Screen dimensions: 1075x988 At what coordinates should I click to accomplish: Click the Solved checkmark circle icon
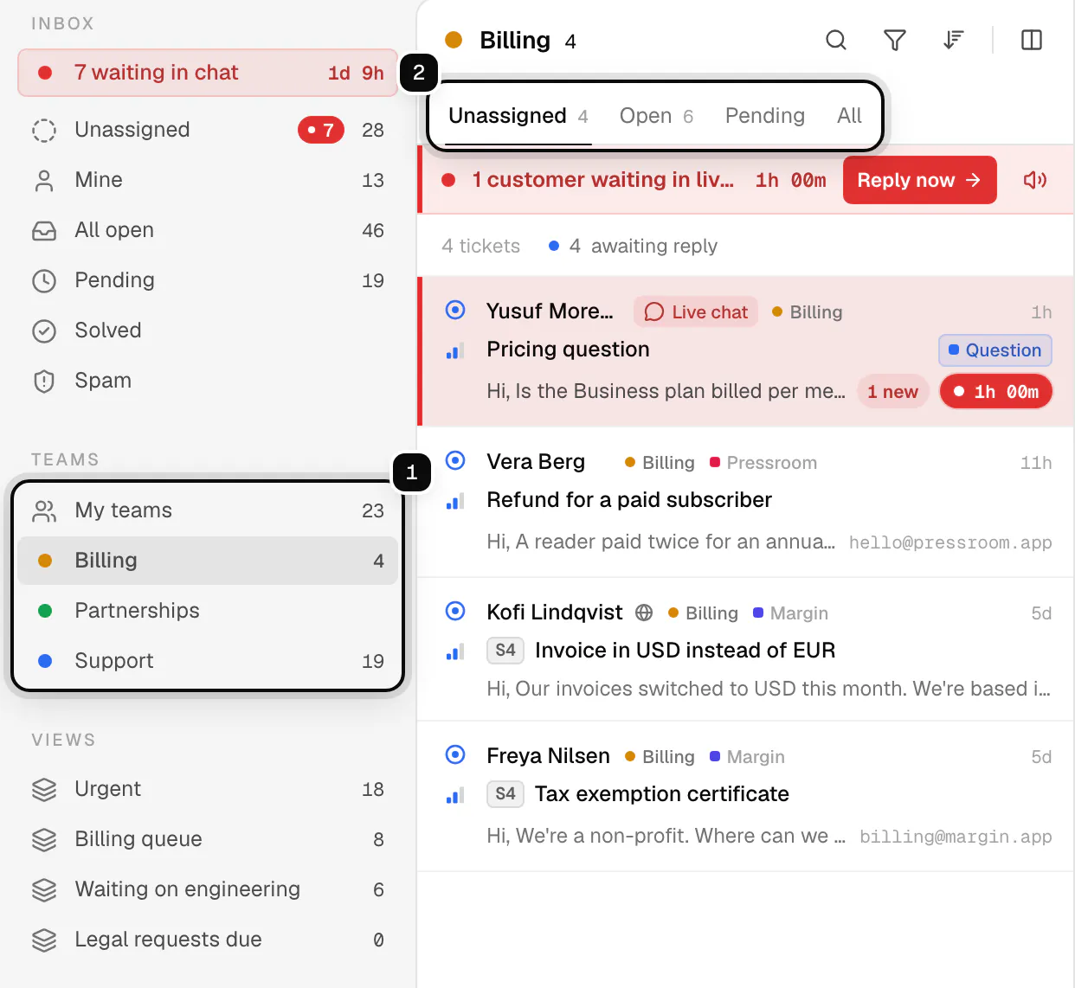(x=44, y=330)
